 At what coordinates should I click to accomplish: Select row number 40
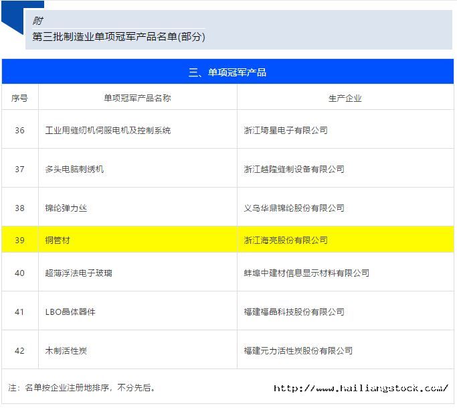19,273
